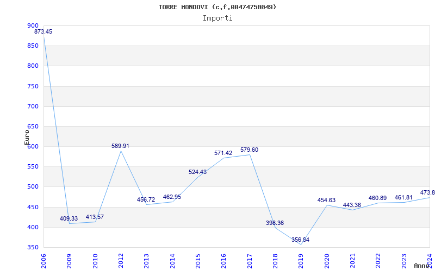Image resolution: width=435 pixels, height=271 pixels.
Task: Click the 2009 x-axis year label
Action: point(70,261)
